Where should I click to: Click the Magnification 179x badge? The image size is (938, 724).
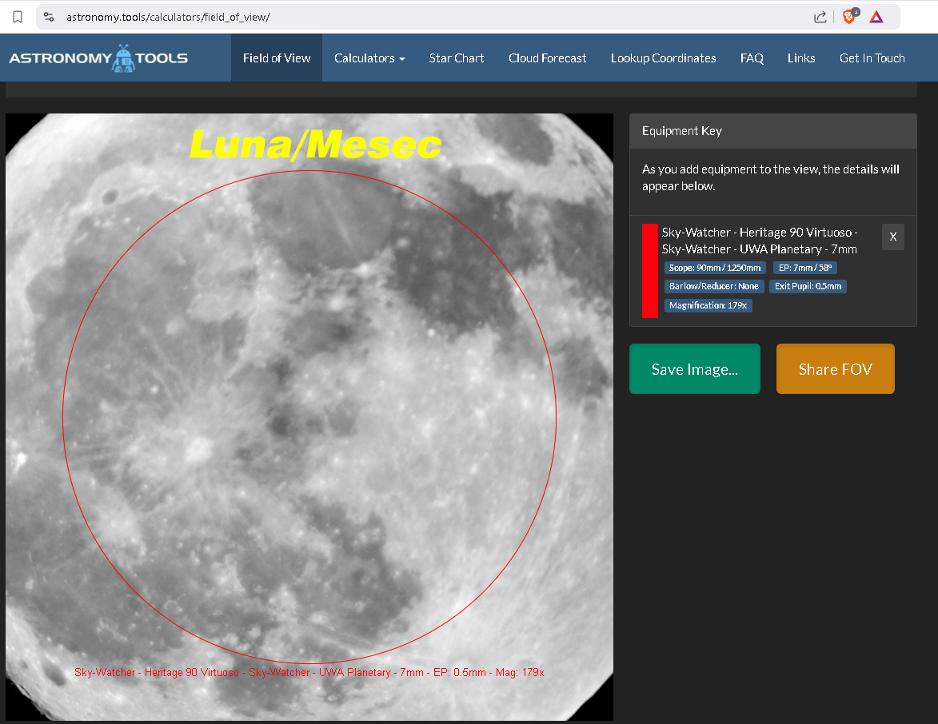click(708, 305)
